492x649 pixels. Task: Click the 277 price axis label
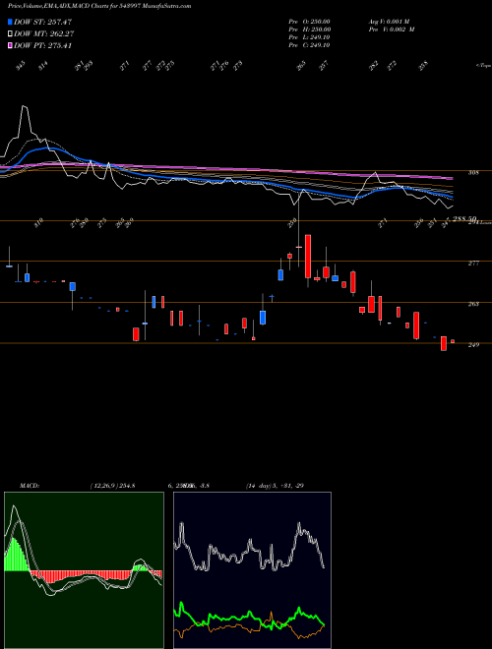coord(473,264)
